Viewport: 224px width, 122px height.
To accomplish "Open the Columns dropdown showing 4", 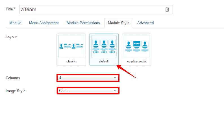I will pyautogui.click(x=85, y=78).
